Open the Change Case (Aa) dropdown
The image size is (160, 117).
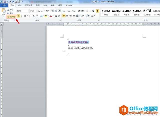point(47,11)
